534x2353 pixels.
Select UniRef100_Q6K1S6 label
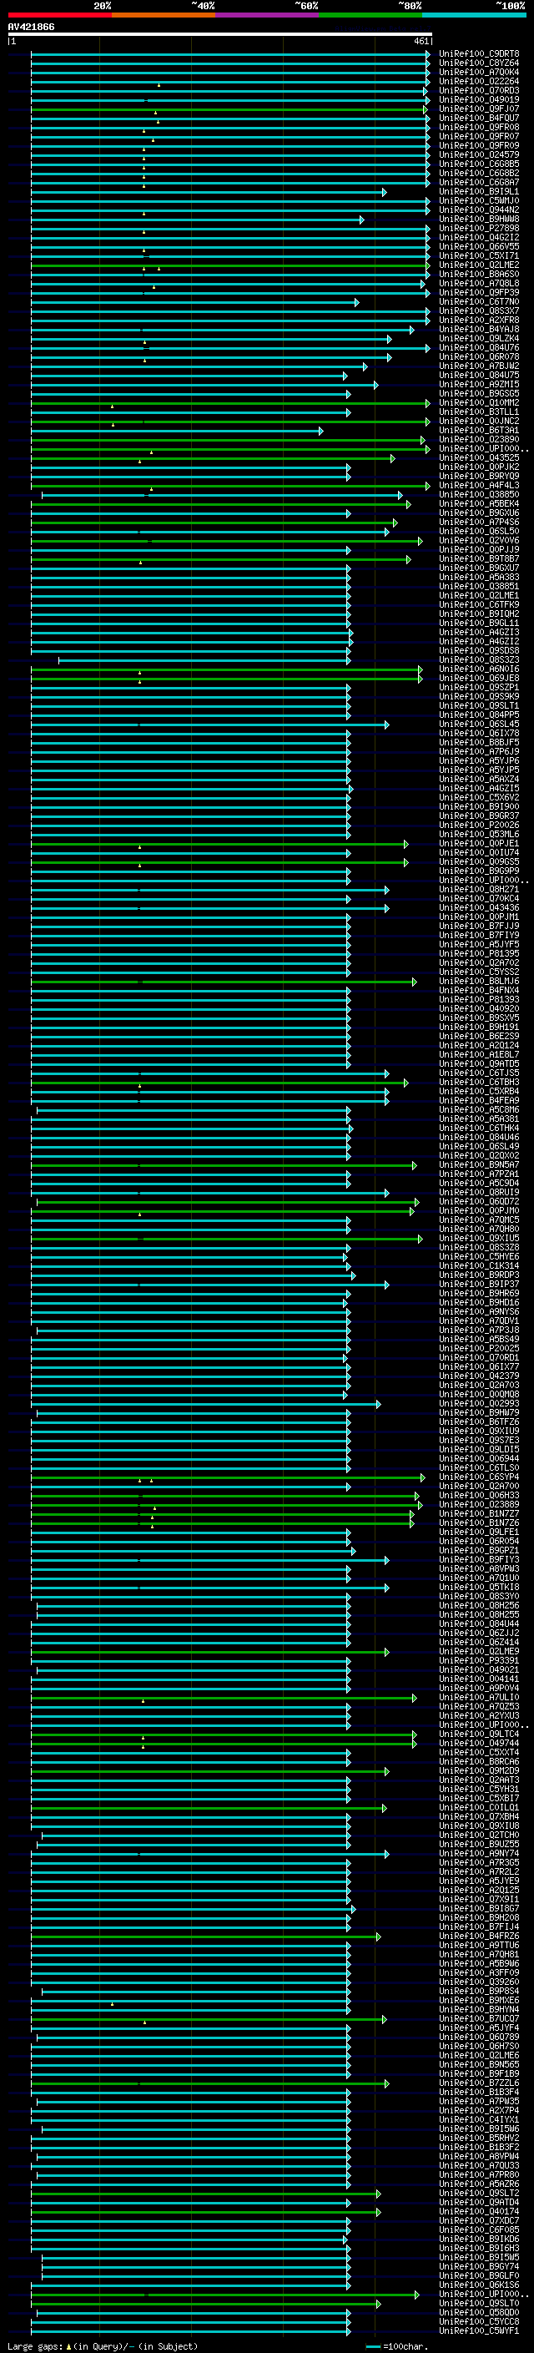(x=478, y=2285)
